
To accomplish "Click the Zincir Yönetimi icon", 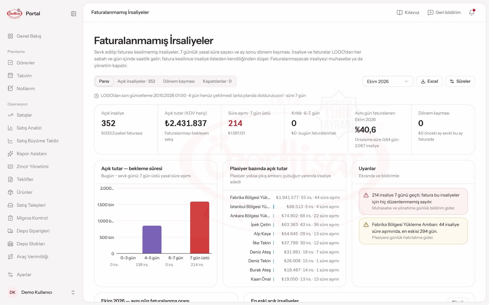I will click(x=10, y=166).
